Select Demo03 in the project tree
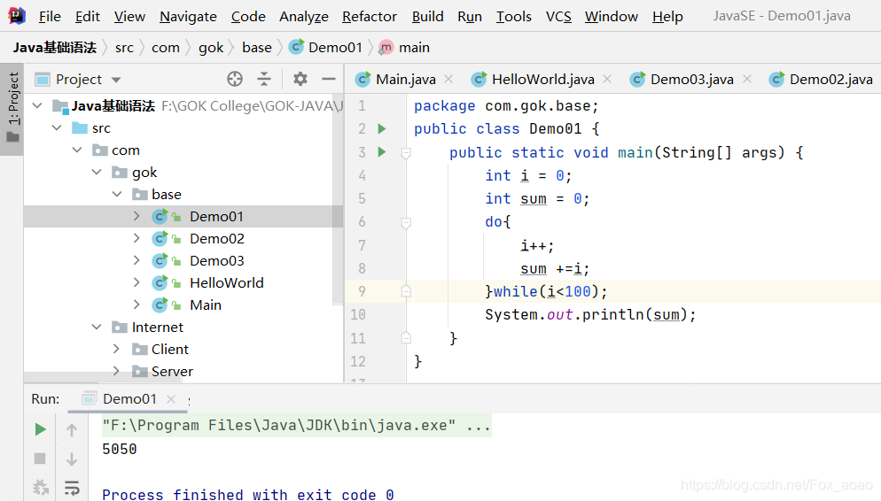This screenshot has width=881, height=501. 217,261
